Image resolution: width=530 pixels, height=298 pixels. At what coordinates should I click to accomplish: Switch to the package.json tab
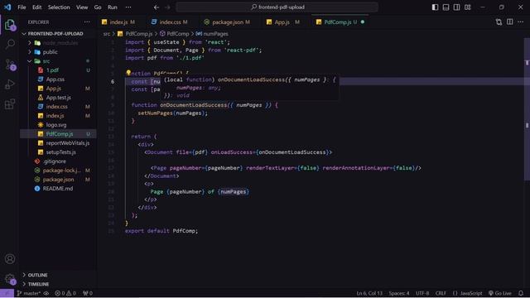coord(228,22)
